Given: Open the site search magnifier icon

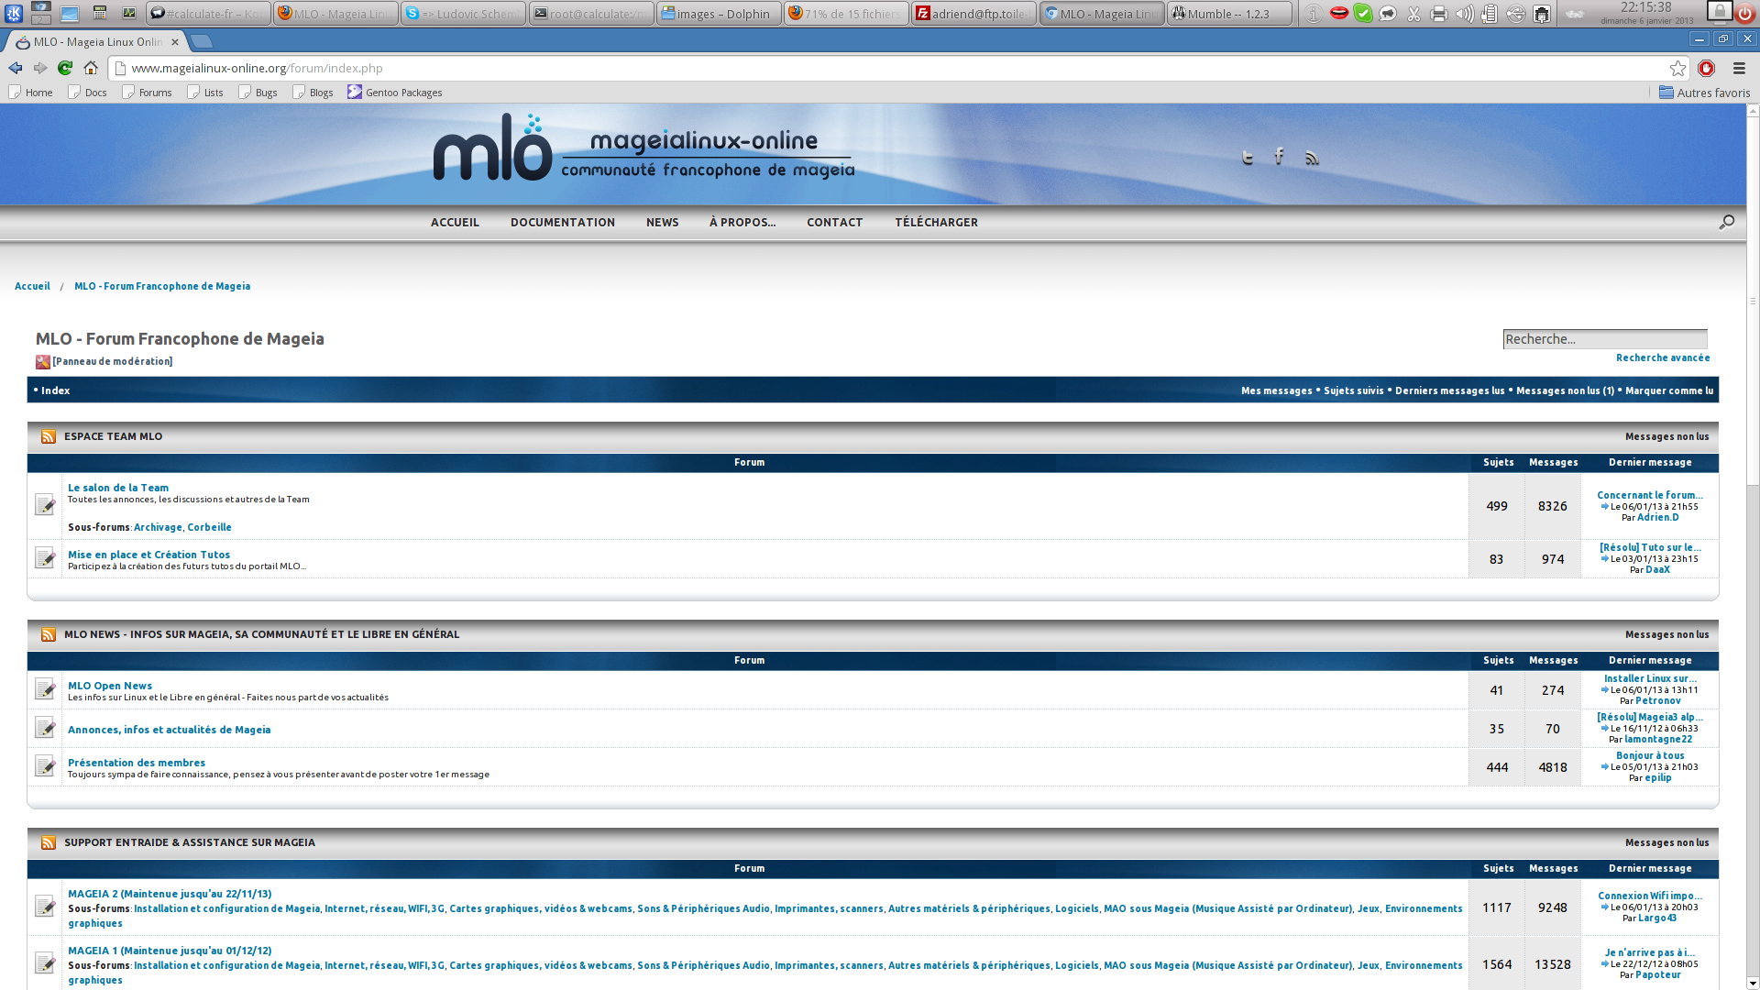Looking at the screenshot, I should tap(1727, 222).
